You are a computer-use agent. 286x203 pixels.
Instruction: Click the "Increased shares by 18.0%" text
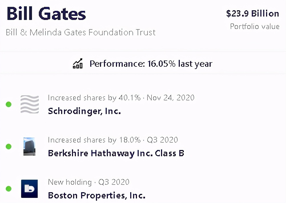click(94, 140)
